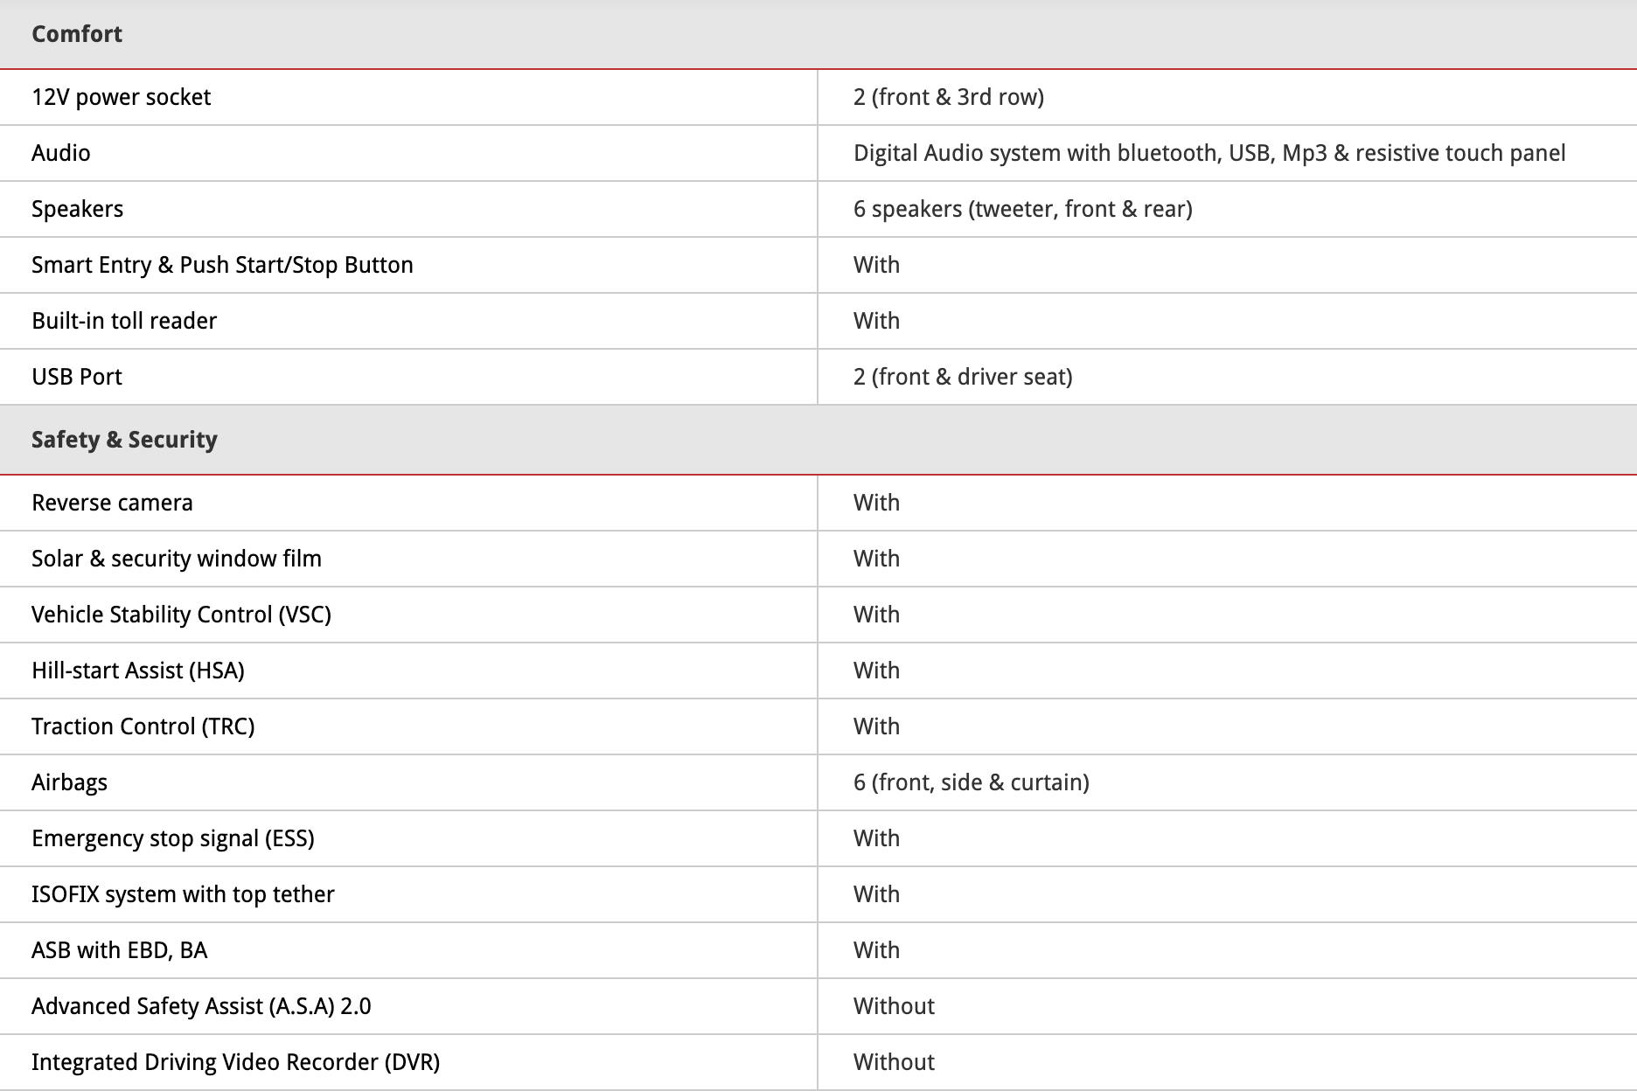
Task: Click the Without value for Advanced Safety Assist
Action: point(894,1006)
